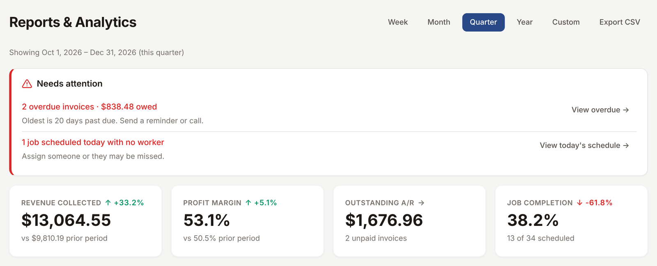Click the OUTSTANDING A/R card label
The image size is (657, 266).
[380, 203]
